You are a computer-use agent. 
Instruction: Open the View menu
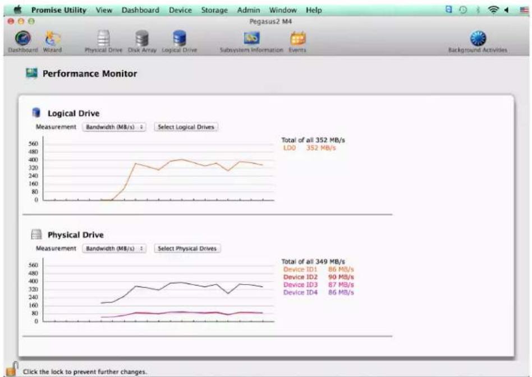(104, 10)
